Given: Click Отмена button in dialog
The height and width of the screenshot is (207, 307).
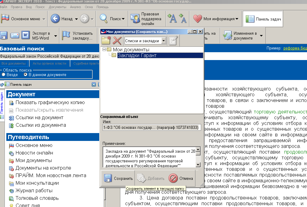Looking at the screenshot, I should click(181, 178).
